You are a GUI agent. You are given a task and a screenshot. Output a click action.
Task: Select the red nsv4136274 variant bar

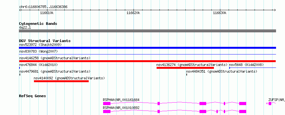(x=185, y=68)
